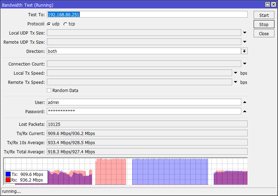Click the Test To address field
Viewport: 278px width, 196px height.
(147, 14)
